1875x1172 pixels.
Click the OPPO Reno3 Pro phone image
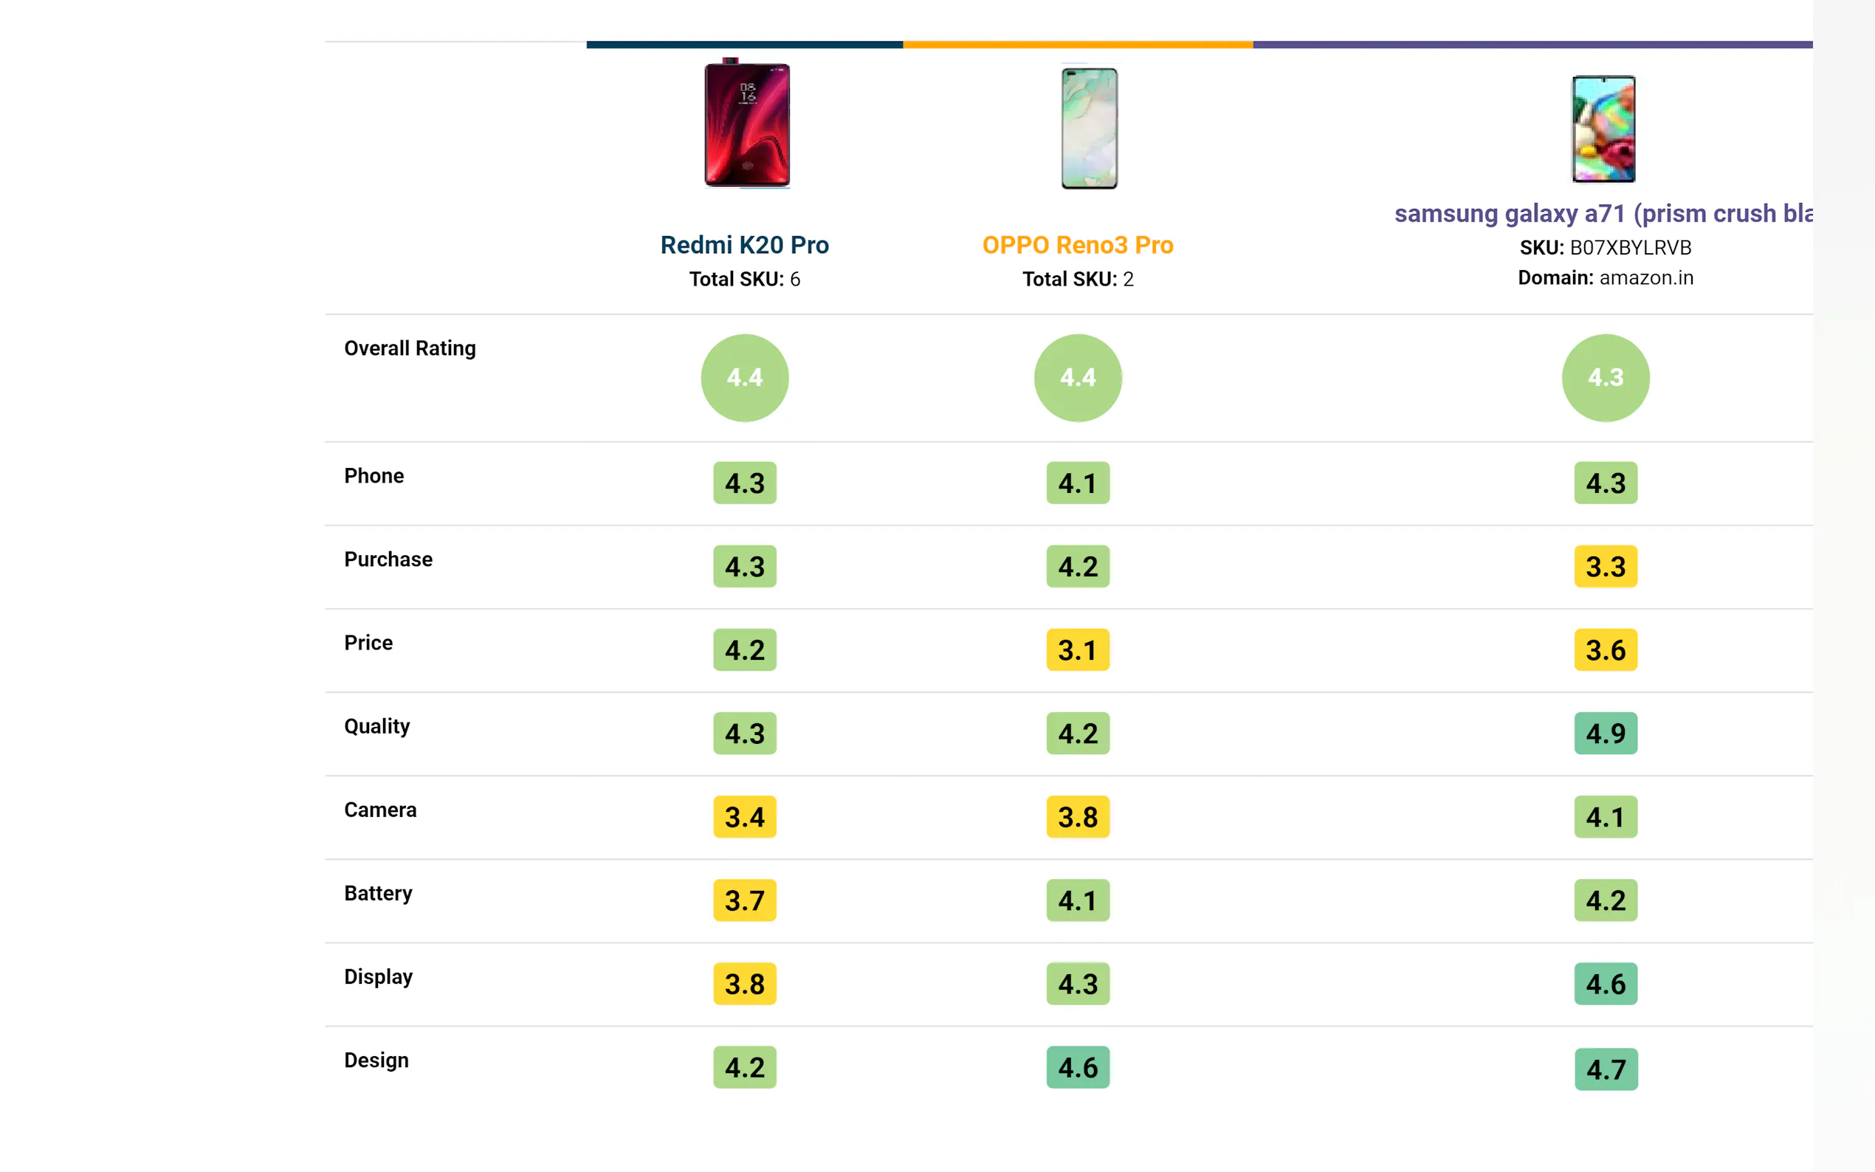[x=1089, y=127]
